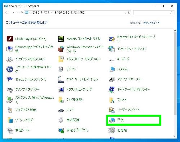Click the プログラムと機能 icon

point(10,110)
